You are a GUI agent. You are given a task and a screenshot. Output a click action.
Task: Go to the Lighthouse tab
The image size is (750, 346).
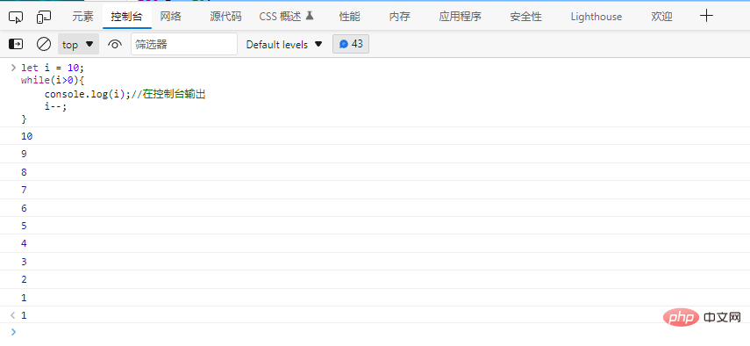click(596, 17)
